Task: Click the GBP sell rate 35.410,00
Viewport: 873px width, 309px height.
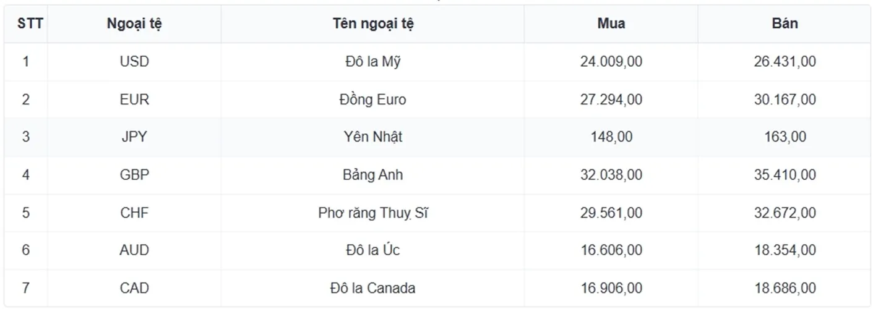Action: coord(785,175)
